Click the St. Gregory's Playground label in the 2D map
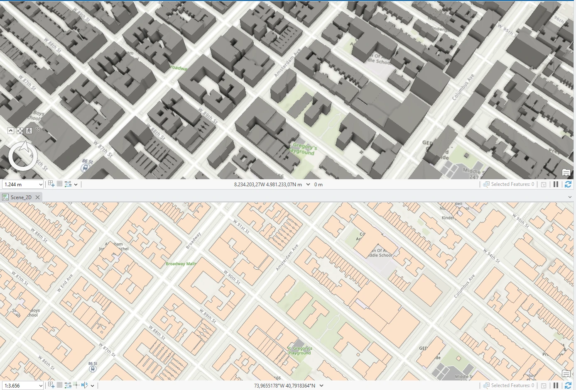This screenshot has height=390, width=576. point(299,351)
